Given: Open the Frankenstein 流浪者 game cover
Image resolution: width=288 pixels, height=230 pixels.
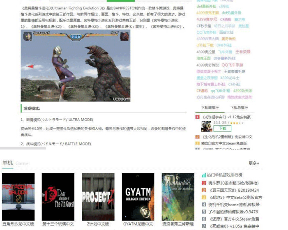Looking at the screenshot, I should pos(178,197).
